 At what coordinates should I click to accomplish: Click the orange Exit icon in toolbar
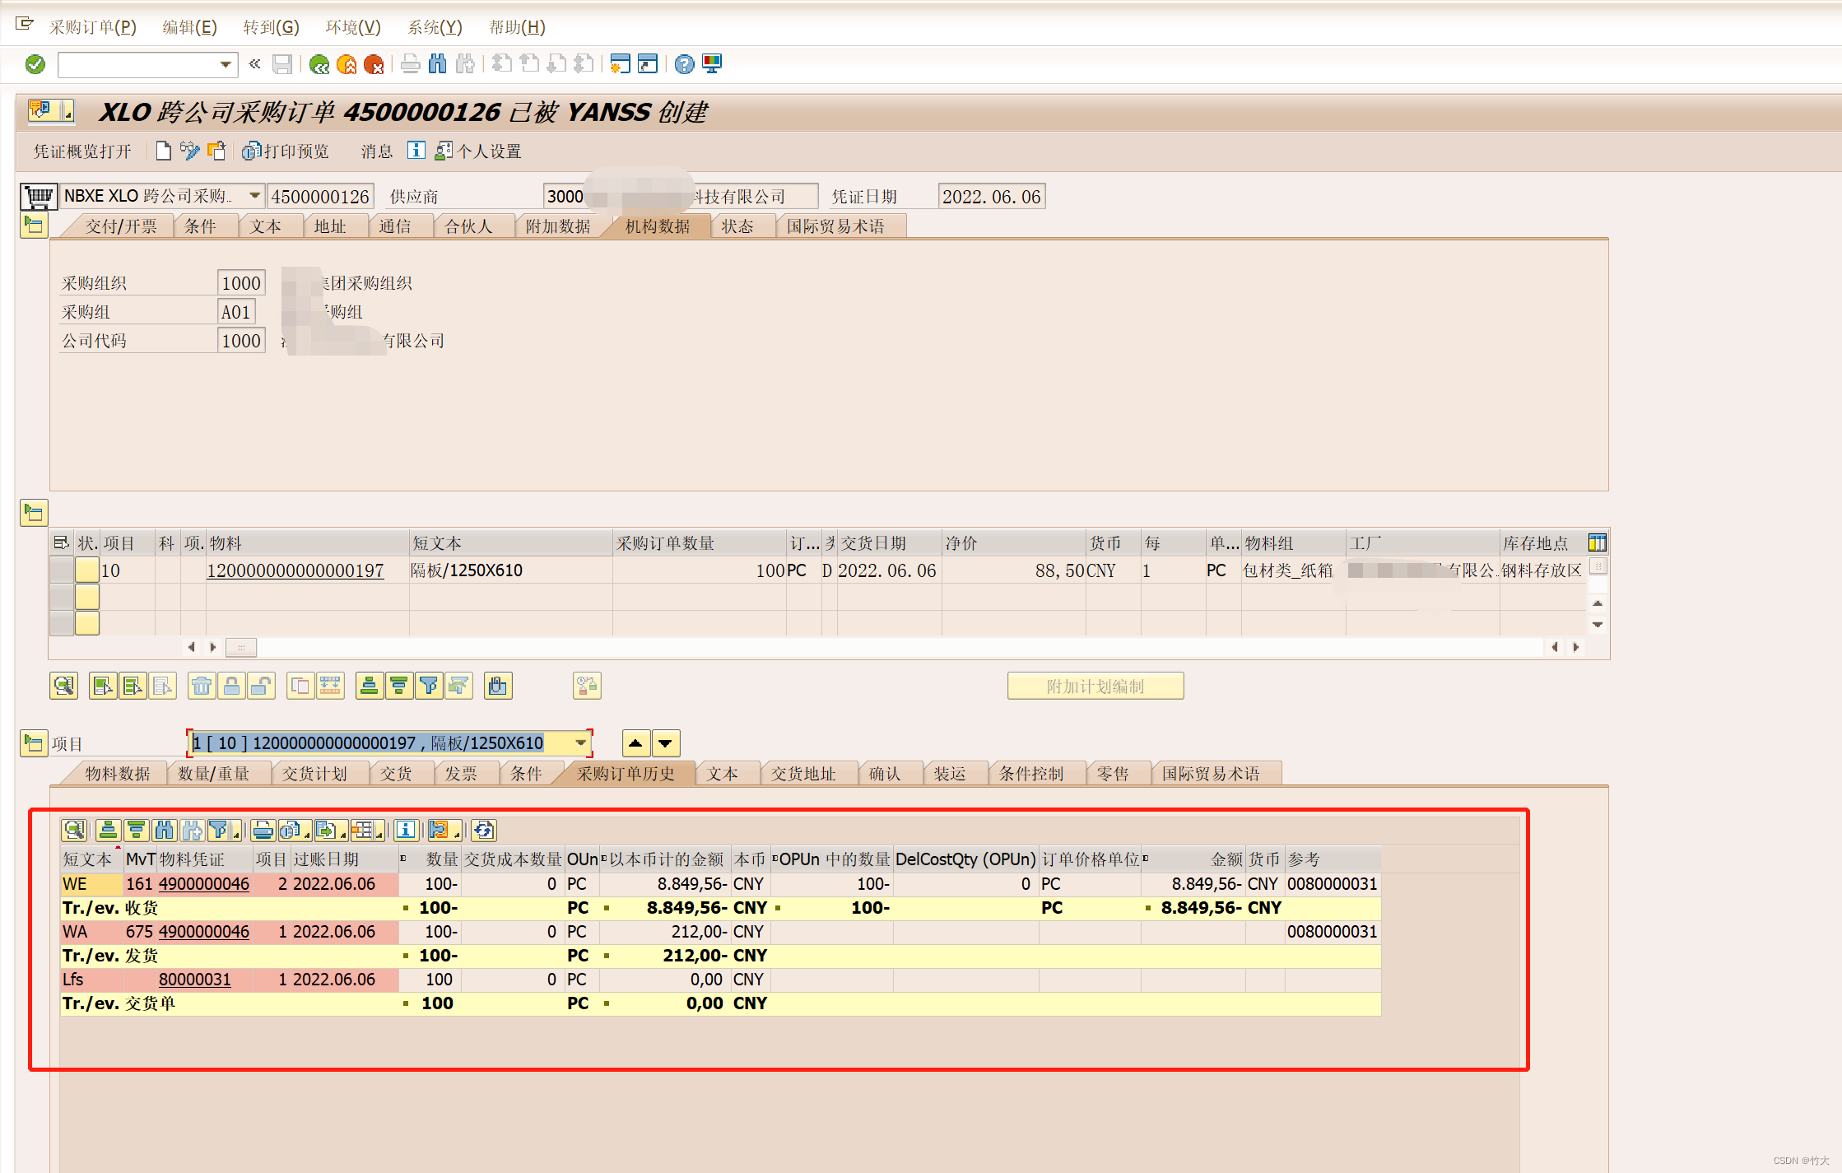[347, 64]
